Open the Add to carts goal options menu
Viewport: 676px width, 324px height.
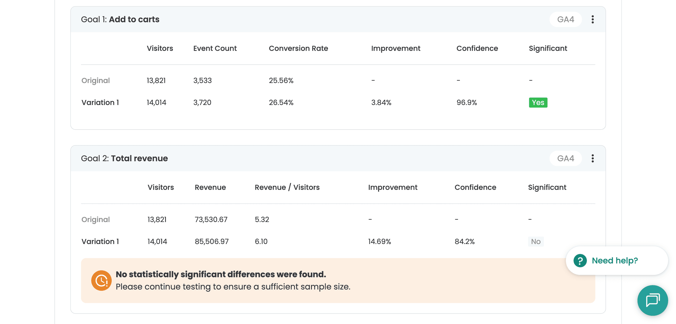pos(593,19)
